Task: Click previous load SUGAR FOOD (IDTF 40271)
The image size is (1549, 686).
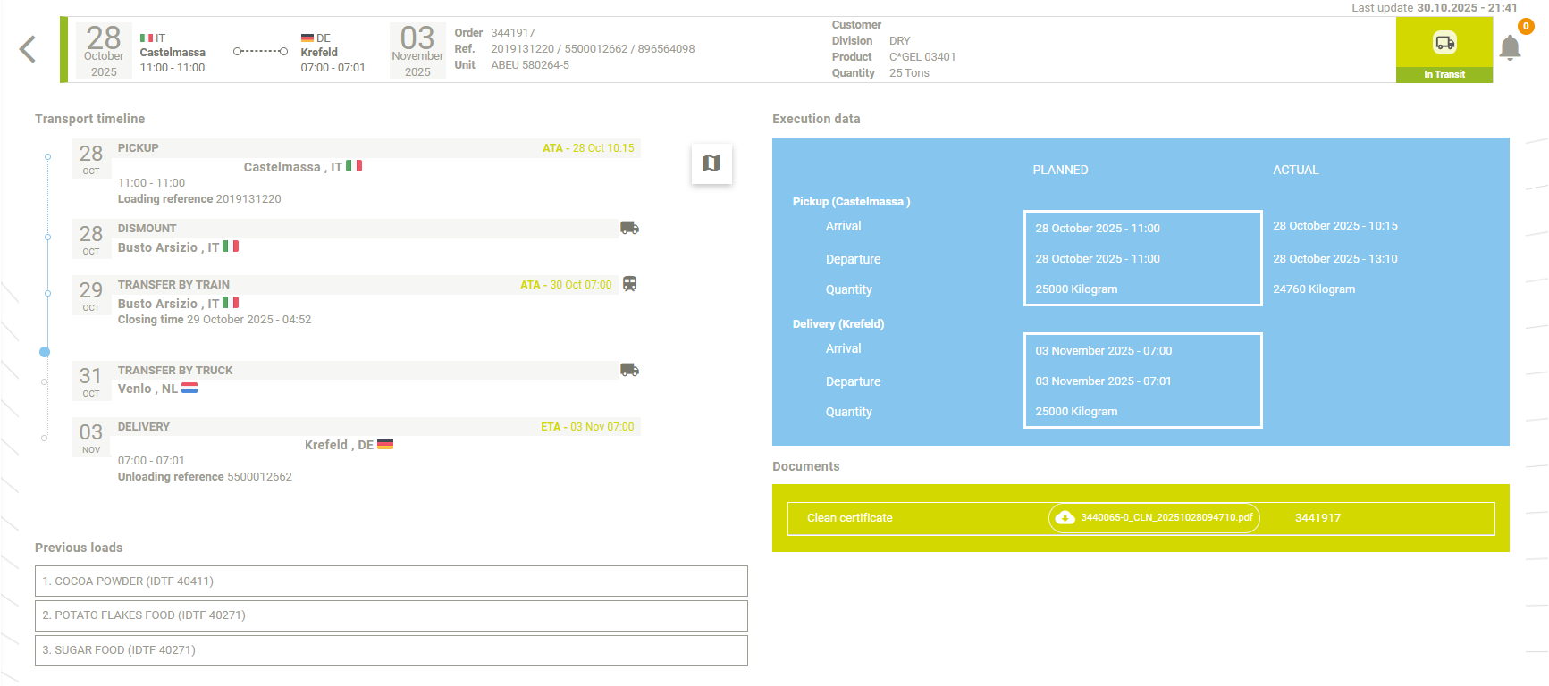Action: (391, 650)
